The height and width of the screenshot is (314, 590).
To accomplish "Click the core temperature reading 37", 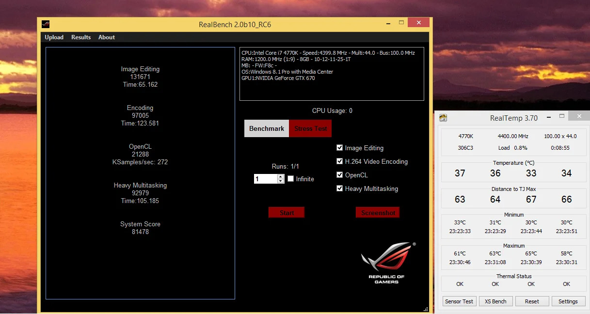I will [x=460, y=173].
